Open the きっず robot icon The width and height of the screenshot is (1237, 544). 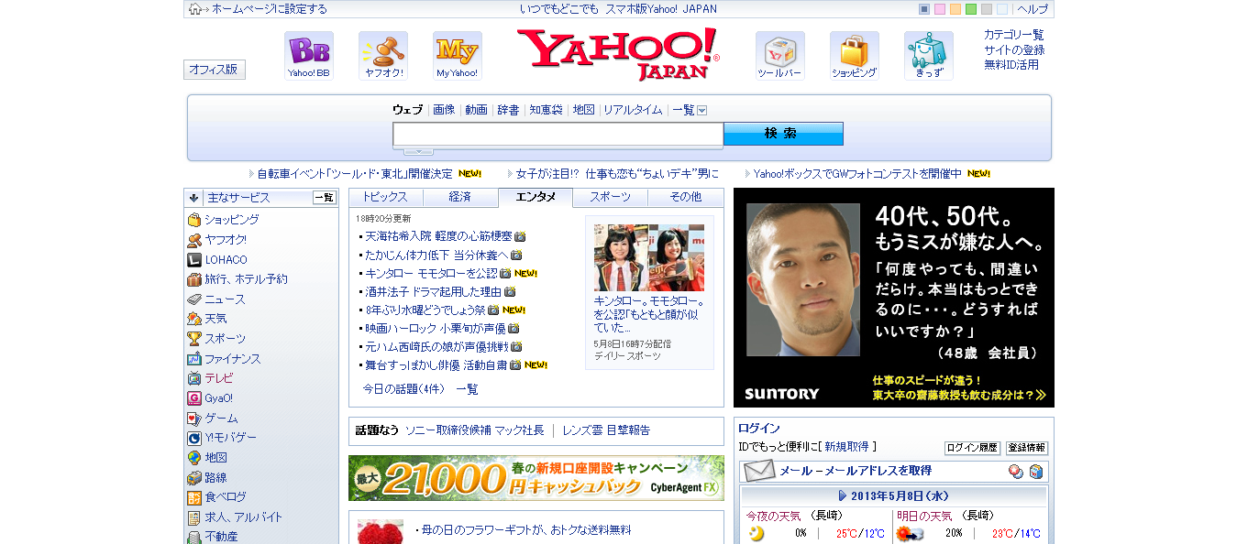tap(928, 55)
